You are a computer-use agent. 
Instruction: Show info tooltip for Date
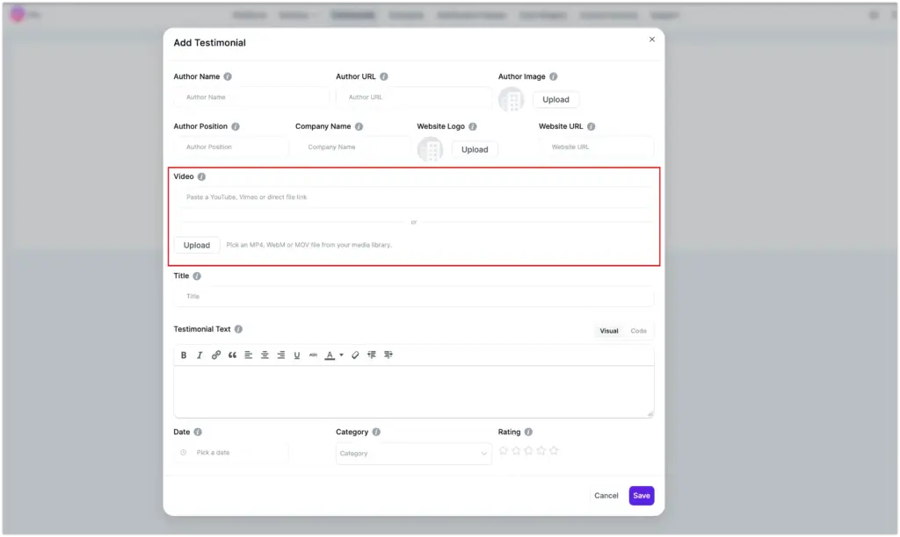(x=198, y=432)
